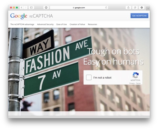Screen dimensions: 158x130
Task: Open the Share menu icon
Action: (x=129, y=8)
